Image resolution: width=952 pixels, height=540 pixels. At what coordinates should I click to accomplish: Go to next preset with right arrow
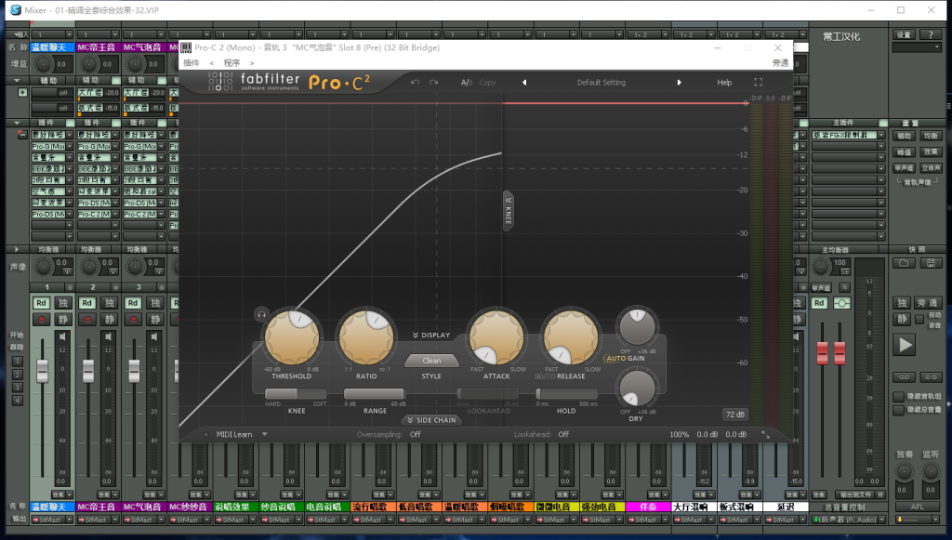coord(679,82)
